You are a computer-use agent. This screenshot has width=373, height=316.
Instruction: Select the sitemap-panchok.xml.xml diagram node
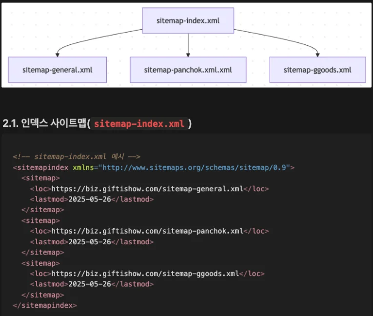(x=188, y=70)
